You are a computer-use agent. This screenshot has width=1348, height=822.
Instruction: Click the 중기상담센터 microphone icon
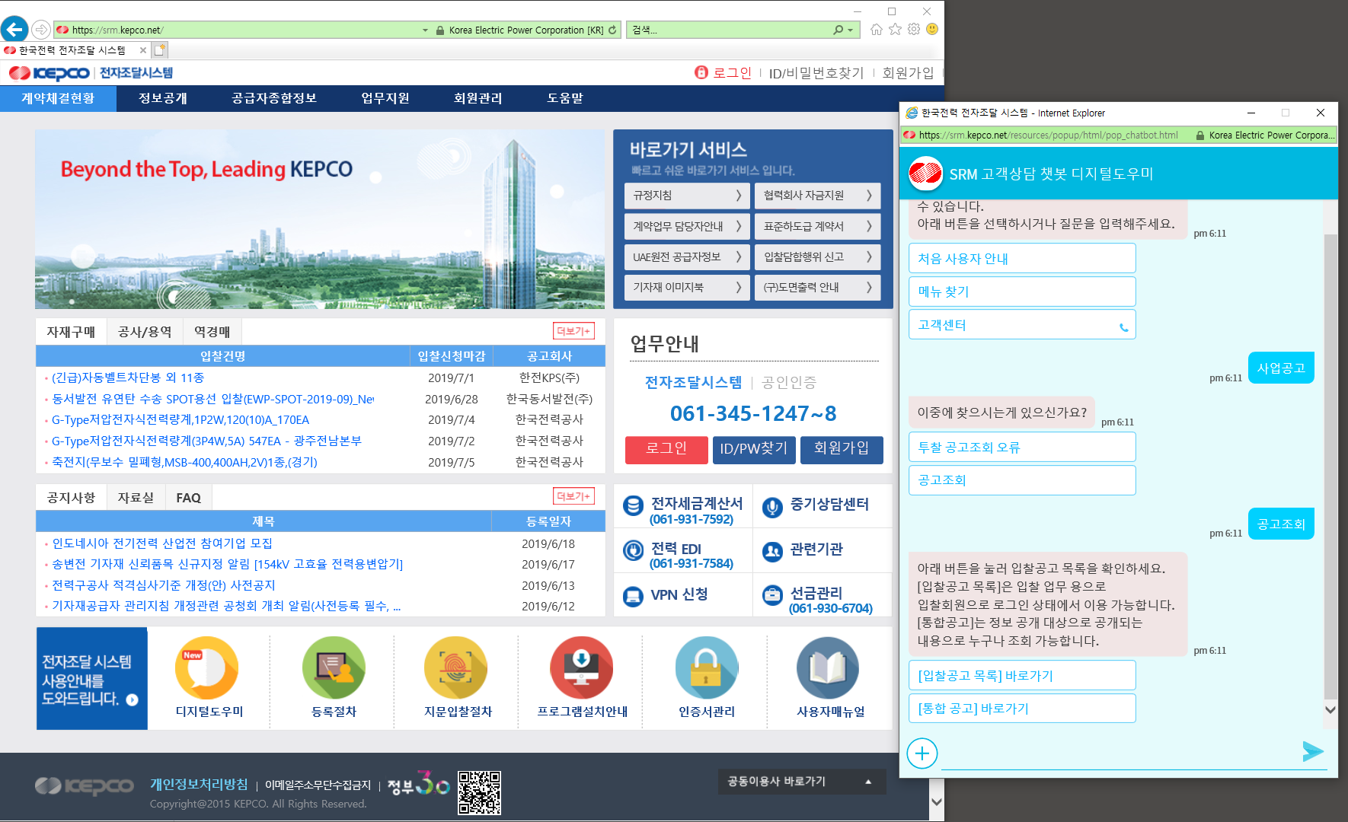[x=772, y=507]
